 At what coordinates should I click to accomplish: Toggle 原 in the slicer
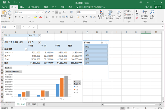tap(96, 51)
